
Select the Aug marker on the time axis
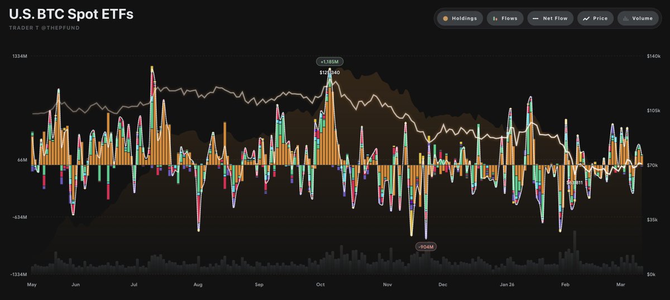tap(198, 285)
